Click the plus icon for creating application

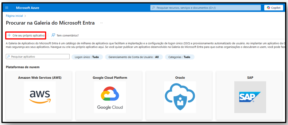point(9,35)
